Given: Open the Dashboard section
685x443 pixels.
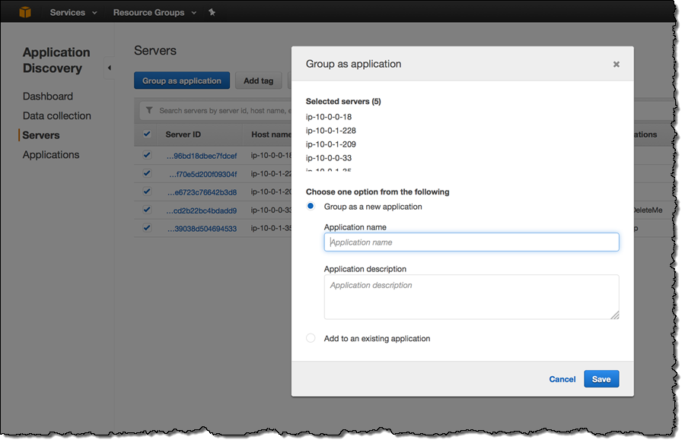Looking at the screenshot, I should 48,96.
